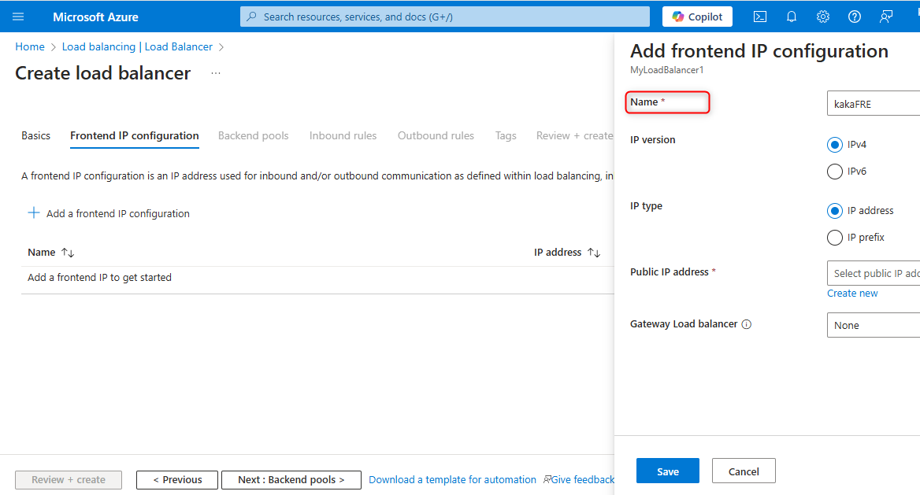This screenshot has height=495, width=920.
Task: Select the IPv4 radio button
Action: coord(834,144)
